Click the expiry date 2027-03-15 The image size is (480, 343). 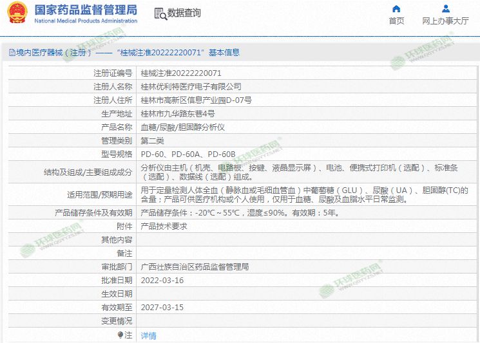click(162, 308)
